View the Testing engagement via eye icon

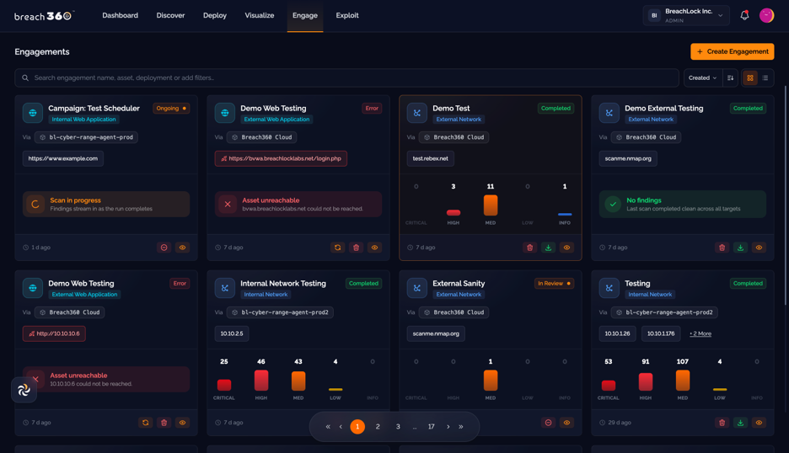759,423
